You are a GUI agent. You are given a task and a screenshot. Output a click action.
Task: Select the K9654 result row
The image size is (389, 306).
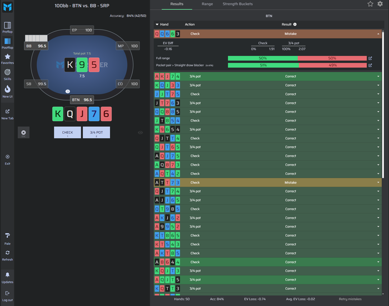point(267,129)
